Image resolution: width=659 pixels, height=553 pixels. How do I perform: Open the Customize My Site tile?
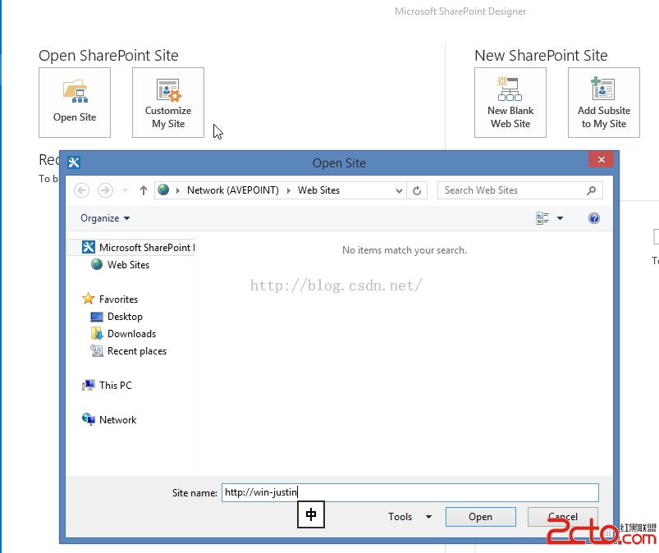point(168,103)
